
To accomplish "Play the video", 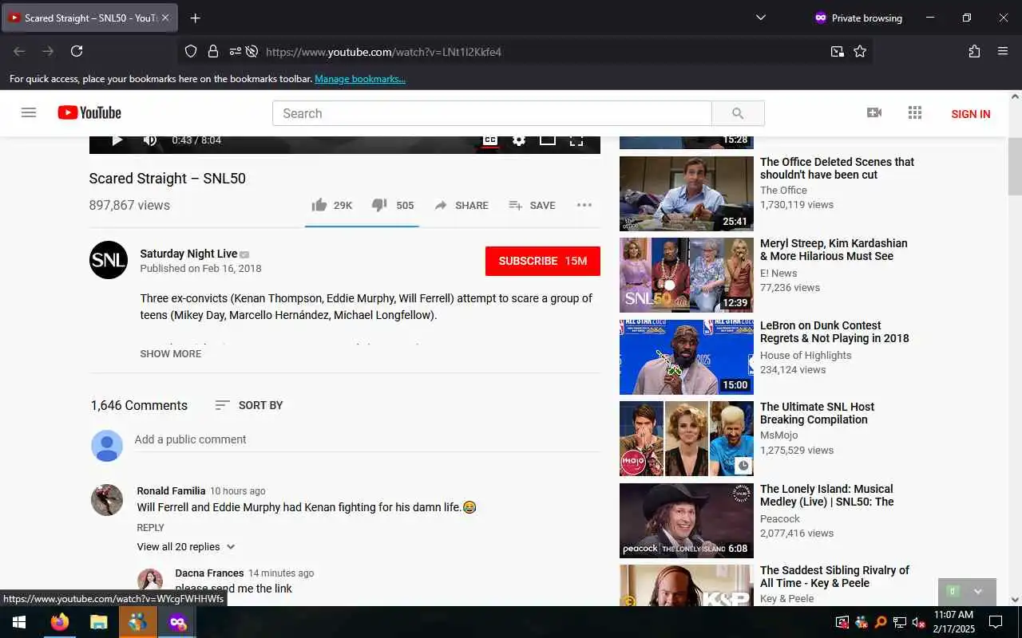I will (117, 140).
